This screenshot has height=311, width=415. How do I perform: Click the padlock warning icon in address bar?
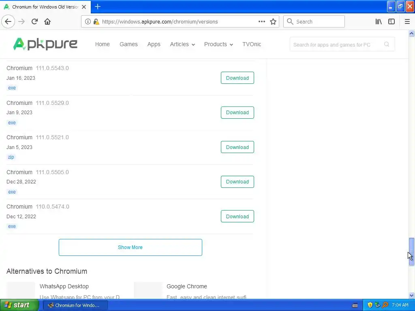point(96,21)
